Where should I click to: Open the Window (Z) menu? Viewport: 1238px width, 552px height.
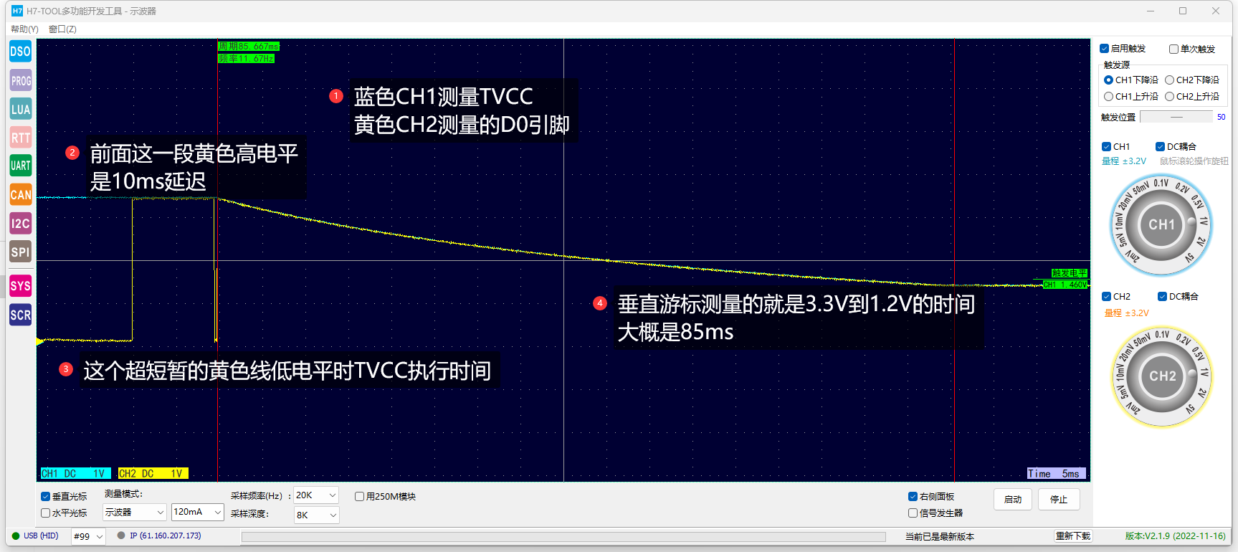[x=62, y=29]
